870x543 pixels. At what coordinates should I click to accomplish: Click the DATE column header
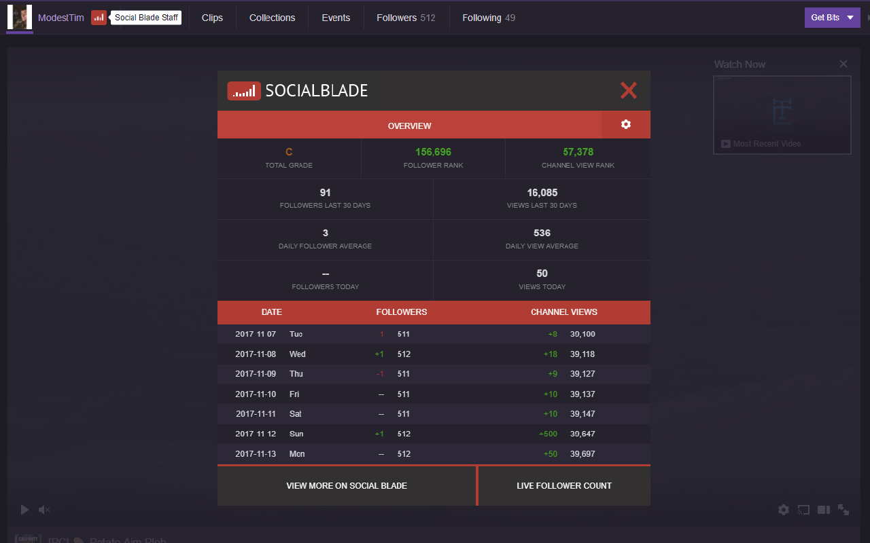coord(272,312)
